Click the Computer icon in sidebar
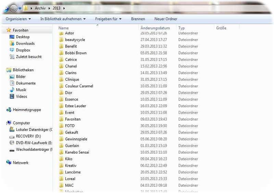The width and height of the screenshot is (274, 193). pos(9,123)
